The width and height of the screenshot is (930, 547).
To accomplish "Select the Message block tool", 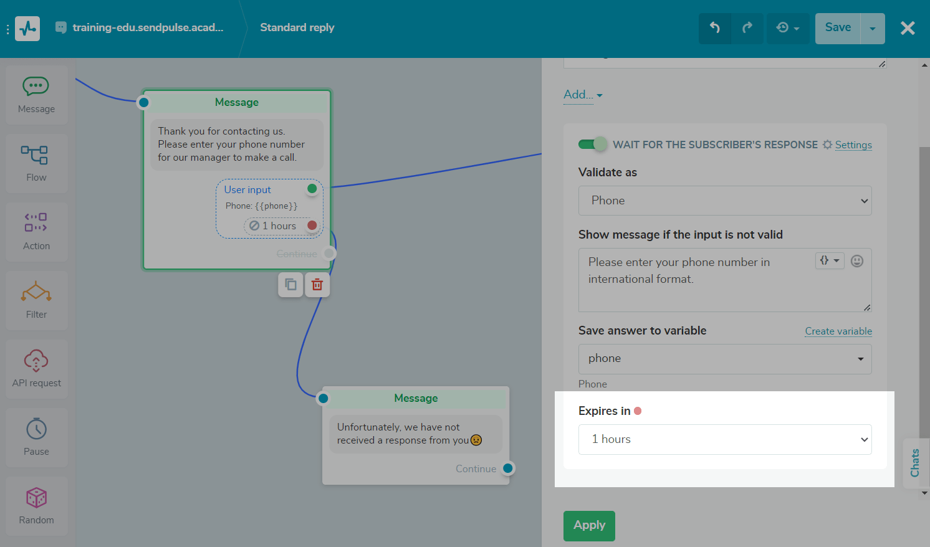I will click(36, 95).
